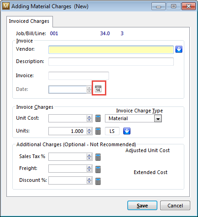This screenshot has height=217, width=198.
Task: Open calculator for Sales Tax %
Action: pos(98,157)
